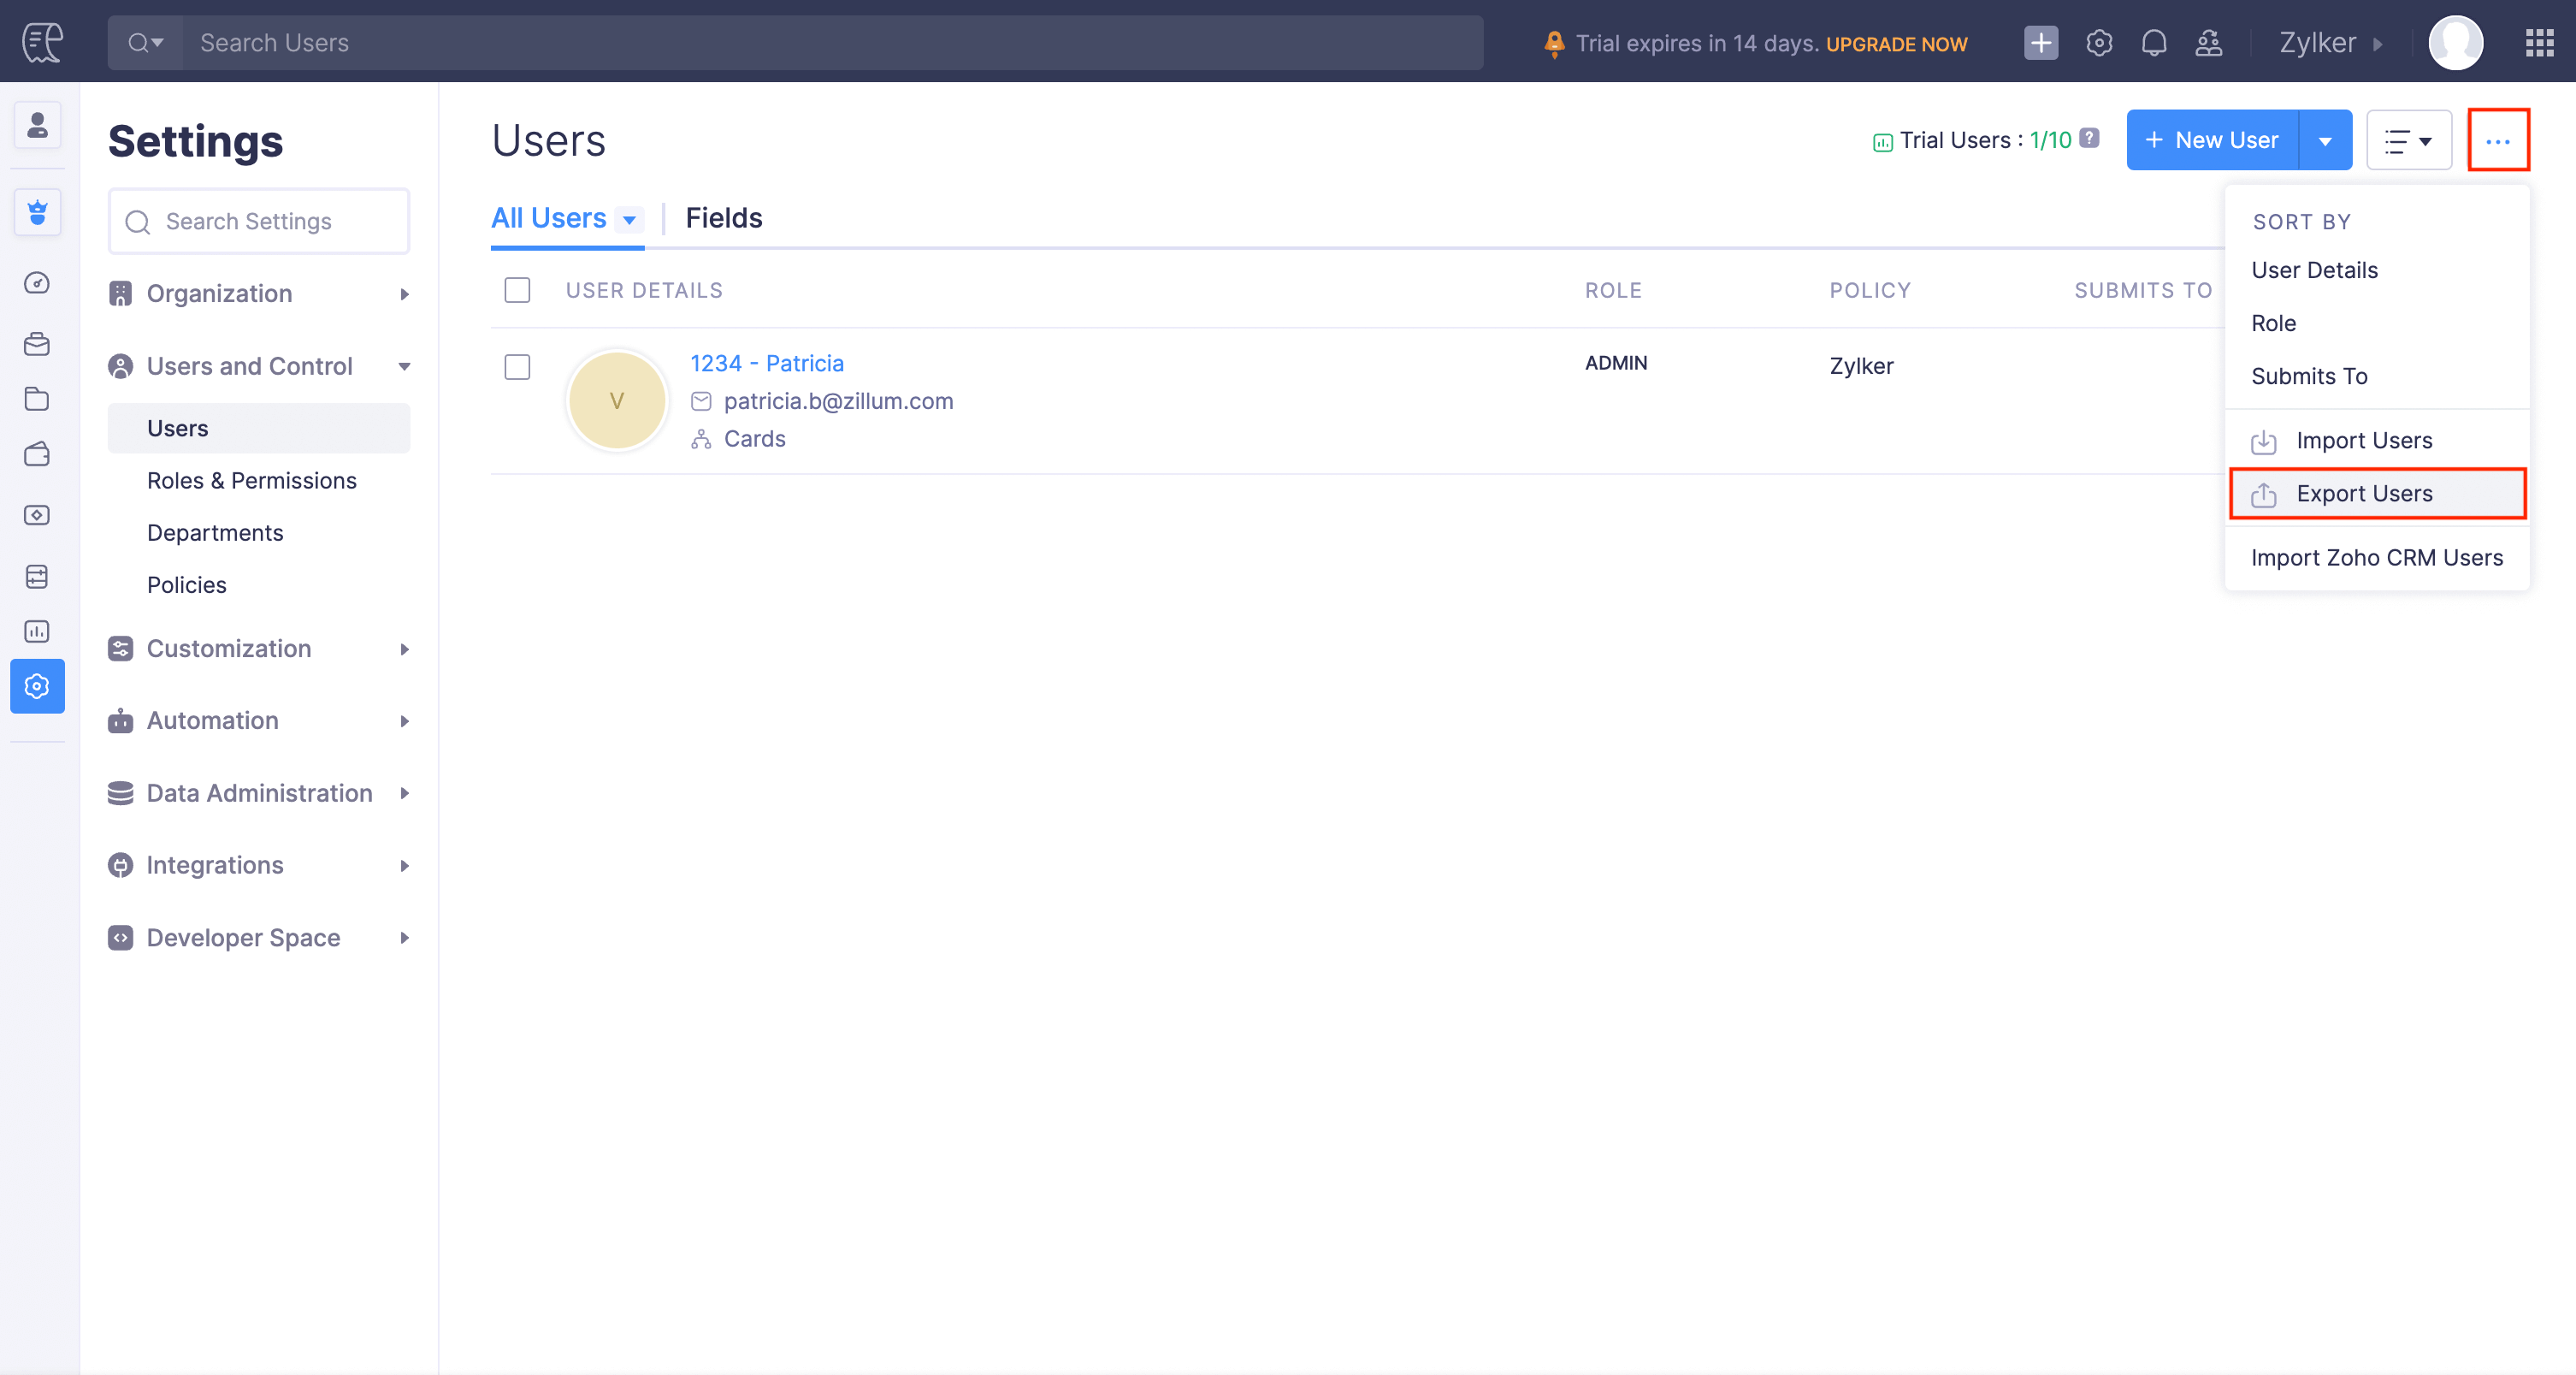The width and height of the screenshot is (2576, 1375).
Task: Switch to the Fields tab
Action: 723,217
